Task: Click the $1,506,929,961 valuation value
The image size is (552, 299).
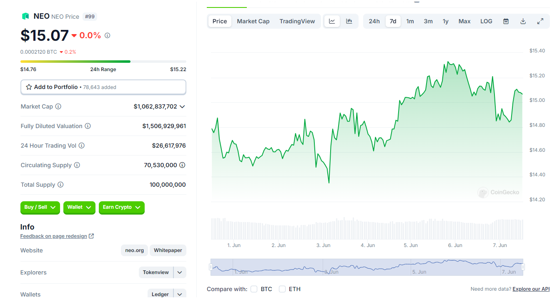Action: (164, 126)
